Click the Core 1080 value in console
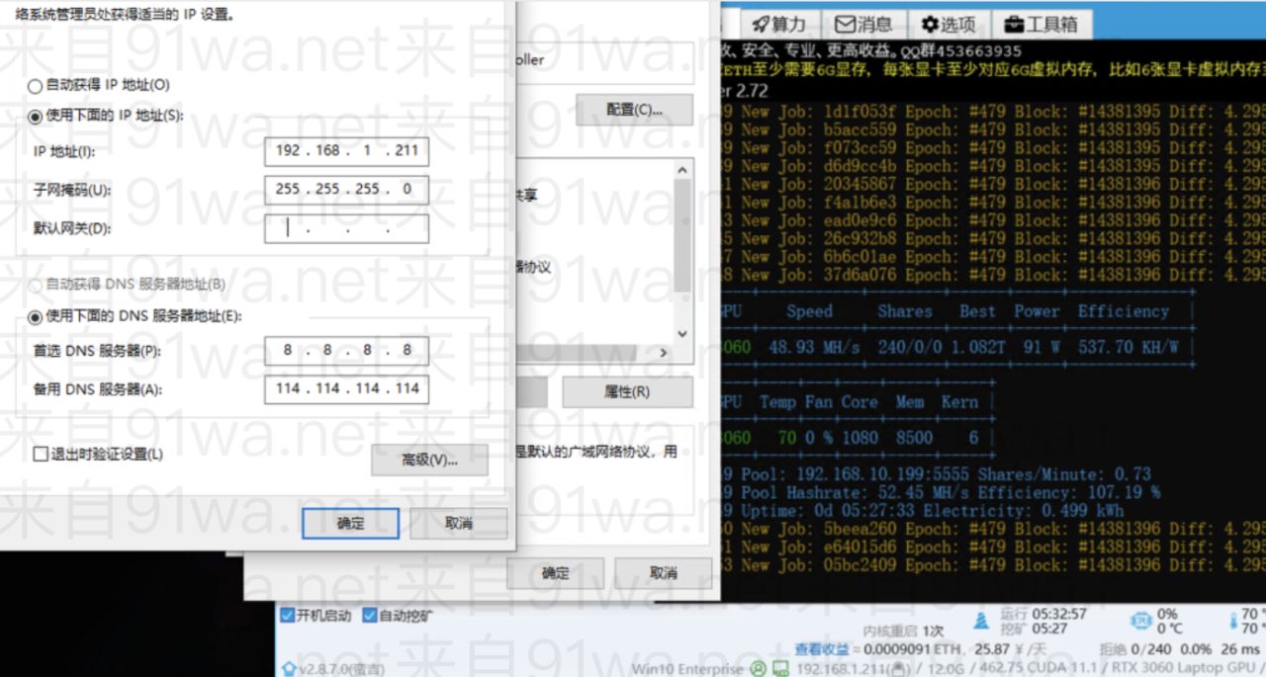The image size is (1266, 677). click(x=859, y=438)
